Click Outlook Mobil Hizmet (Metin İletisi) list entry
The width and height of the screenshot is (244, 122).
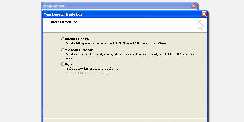(x=87, y=73)
